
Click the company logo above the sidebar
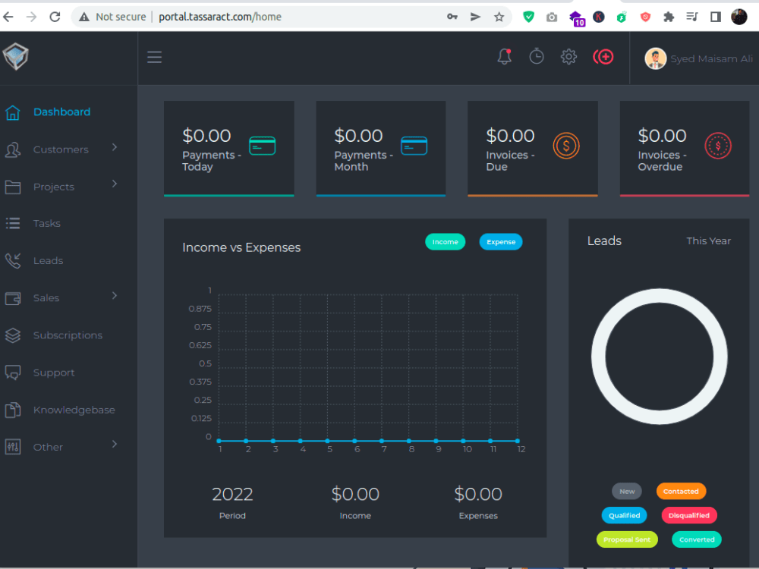point(16,56)
